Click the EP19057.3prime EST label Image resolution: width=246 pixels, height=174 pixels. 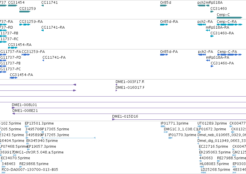pyautogui.click(x=42, y=147)
